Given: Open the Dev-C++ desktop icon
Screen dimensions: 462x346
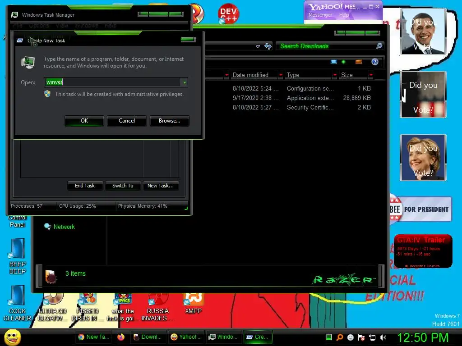Looking at the screenshot, I should 228,13.
